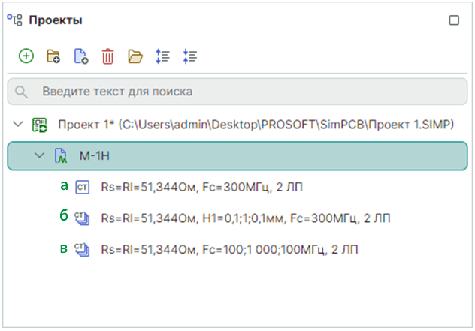Click the green add project plus icon

point(26,56)
